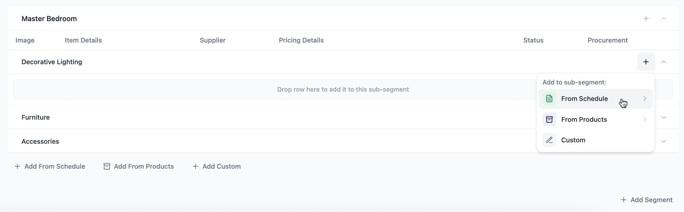684x212 pixels.
Task: Select the Furniture row title
Action: 36,117
